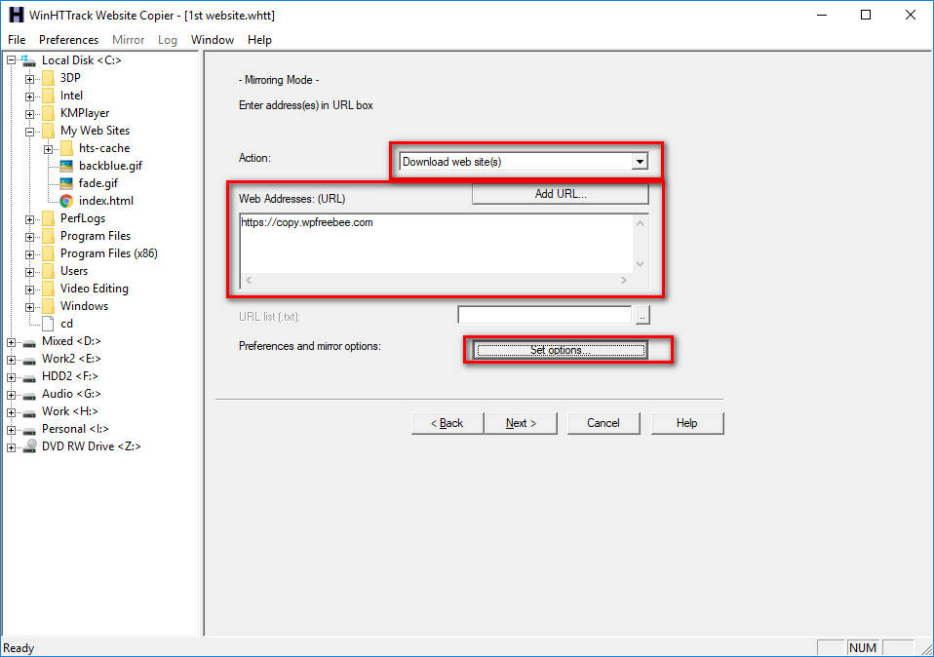Viewport: 934px width, 657px height.
Task: Click the KMPlayer folder icon
Action: 48,113
